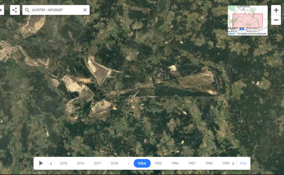
Task: Jump to year 2015
Action: coord(63,163)
